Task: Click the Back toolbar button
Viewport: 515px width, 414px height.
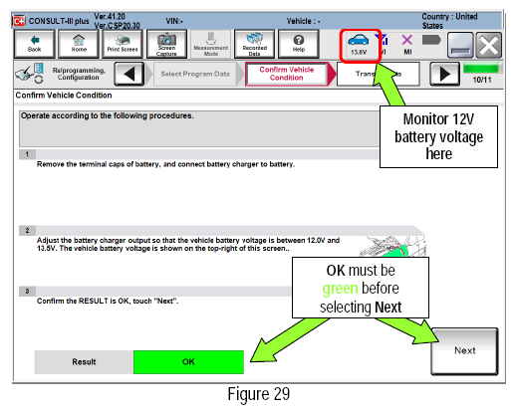Action: (35, 44)
